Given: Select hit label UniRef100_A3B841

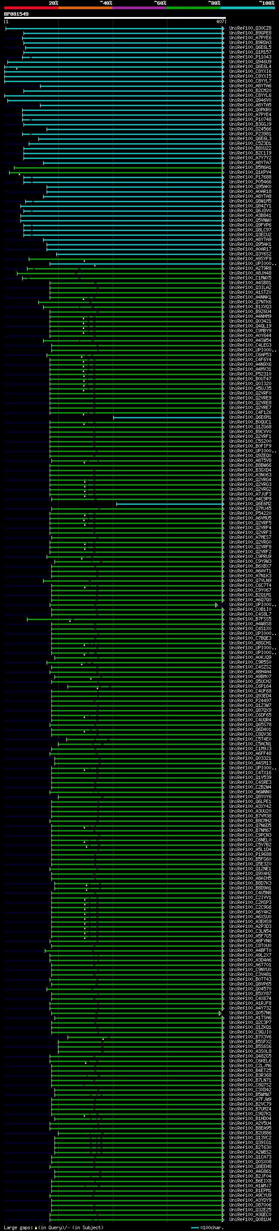Looking at the screenshot, I should click(x=250, y=215).
